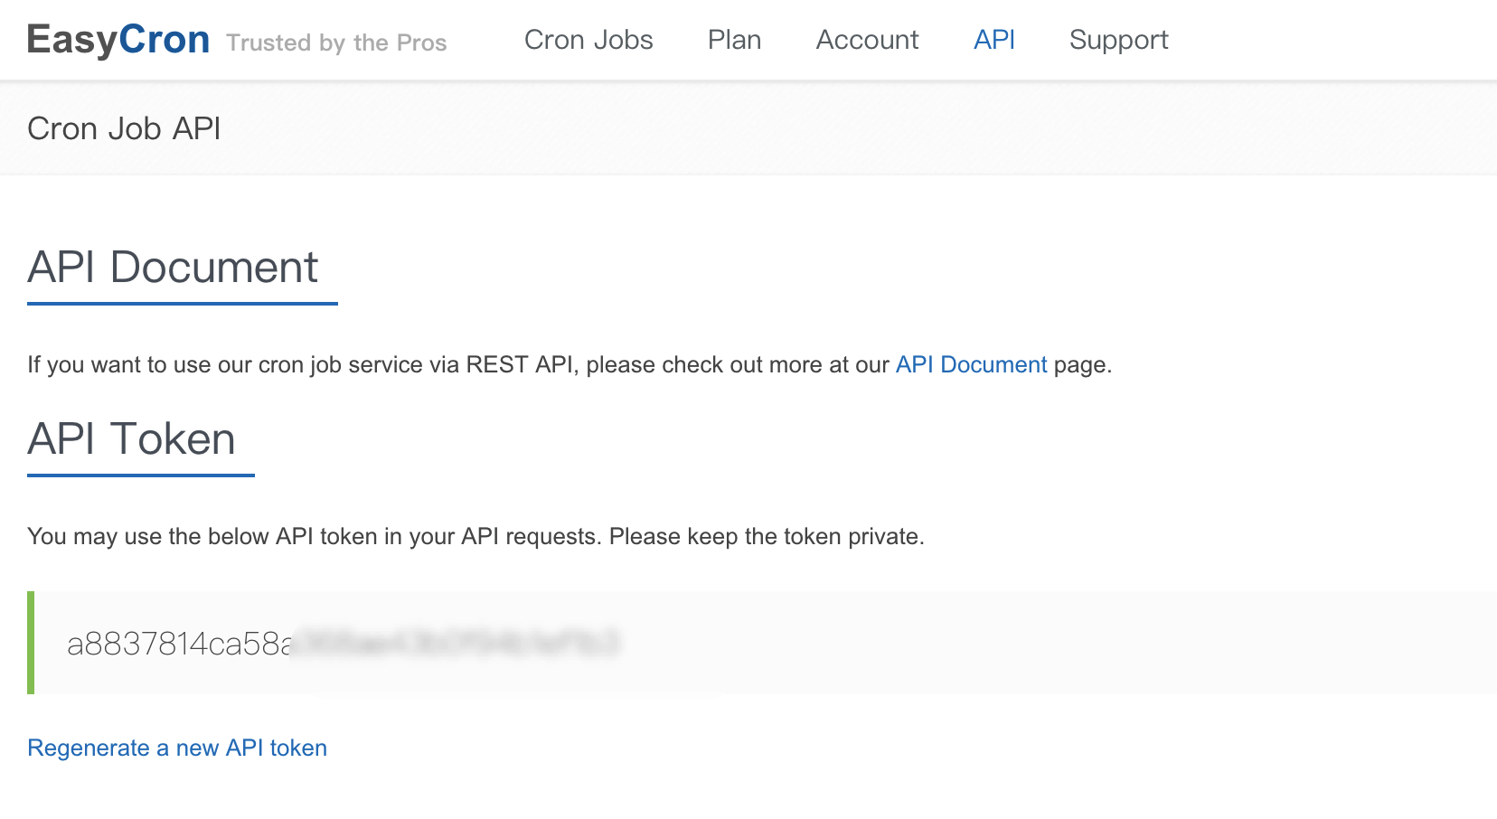Screen dimensions: 1497x819
Task: Click the Trusted by the Pros tagline
Action: coord(336,42)
